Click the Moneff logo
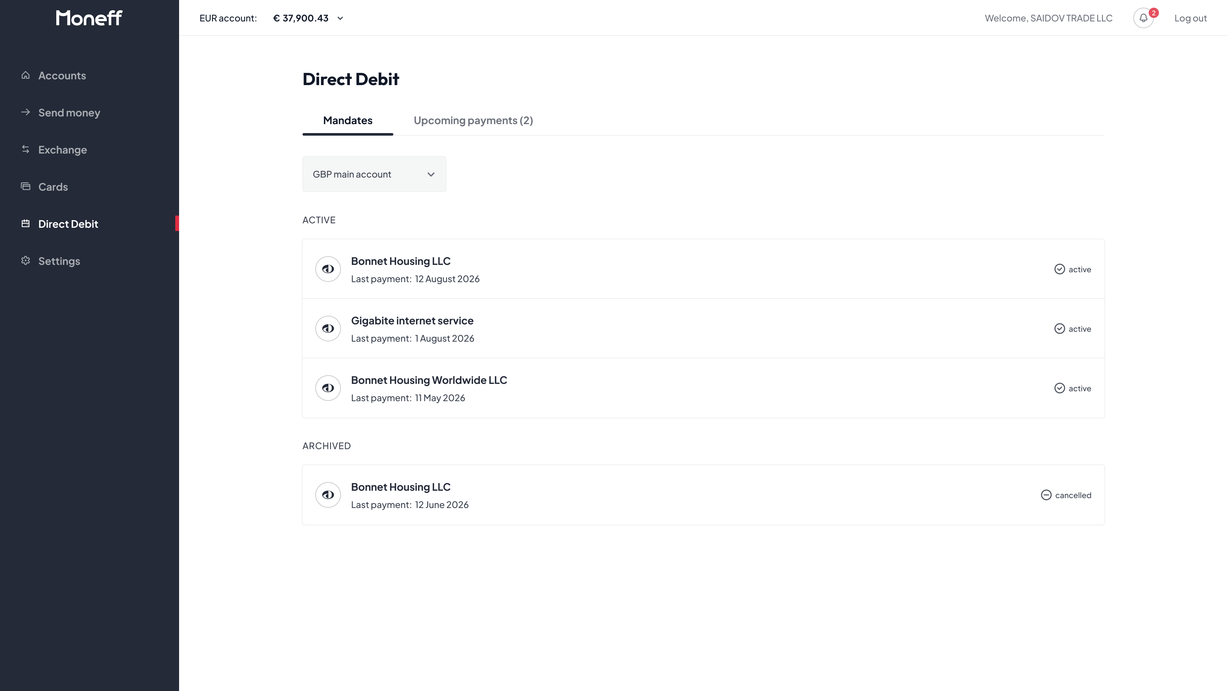This screenshot has width=1228, height=691. (89, 18)
